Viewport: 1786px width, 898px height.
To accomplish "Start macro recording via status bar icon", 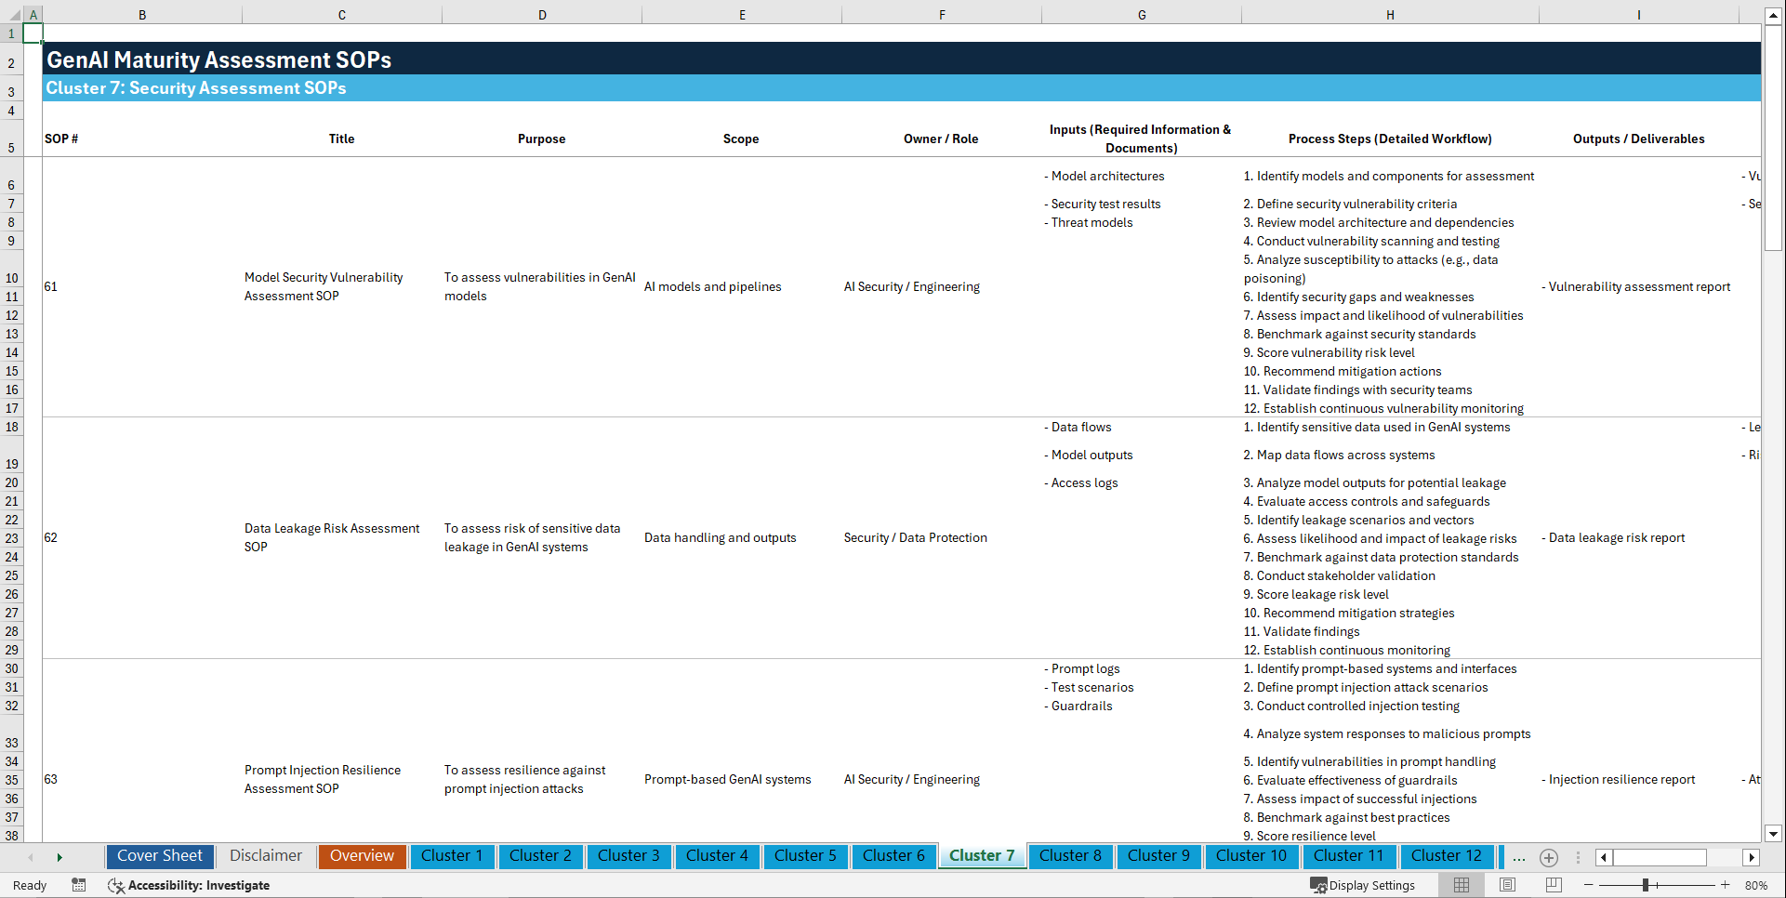I will (x=79, y=885).
